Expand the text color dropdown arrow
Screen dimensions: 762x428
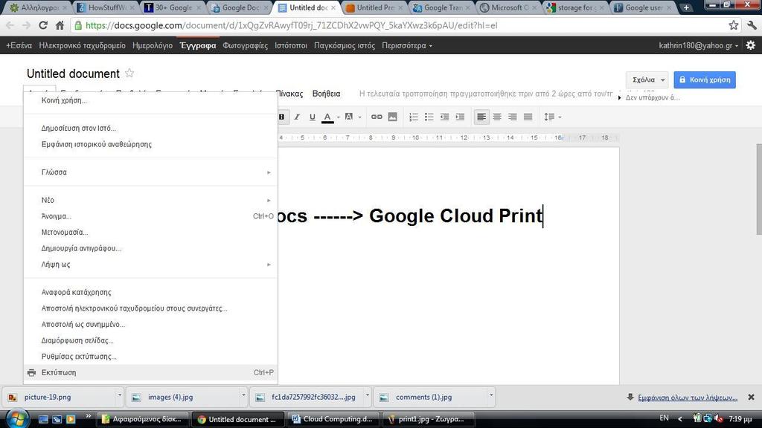pyautogui.click(x=339, y=117)
